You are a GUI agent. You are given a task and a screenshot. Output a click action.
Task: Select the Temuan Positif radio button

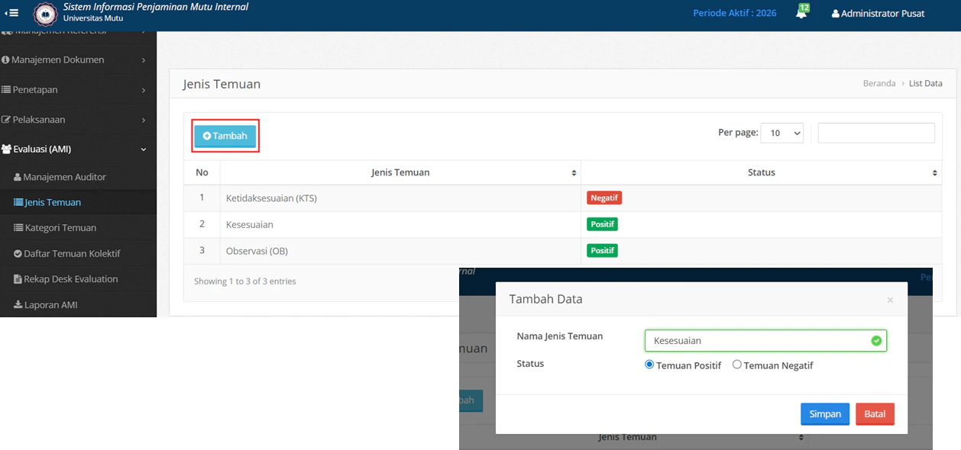(x=650, y=365)
